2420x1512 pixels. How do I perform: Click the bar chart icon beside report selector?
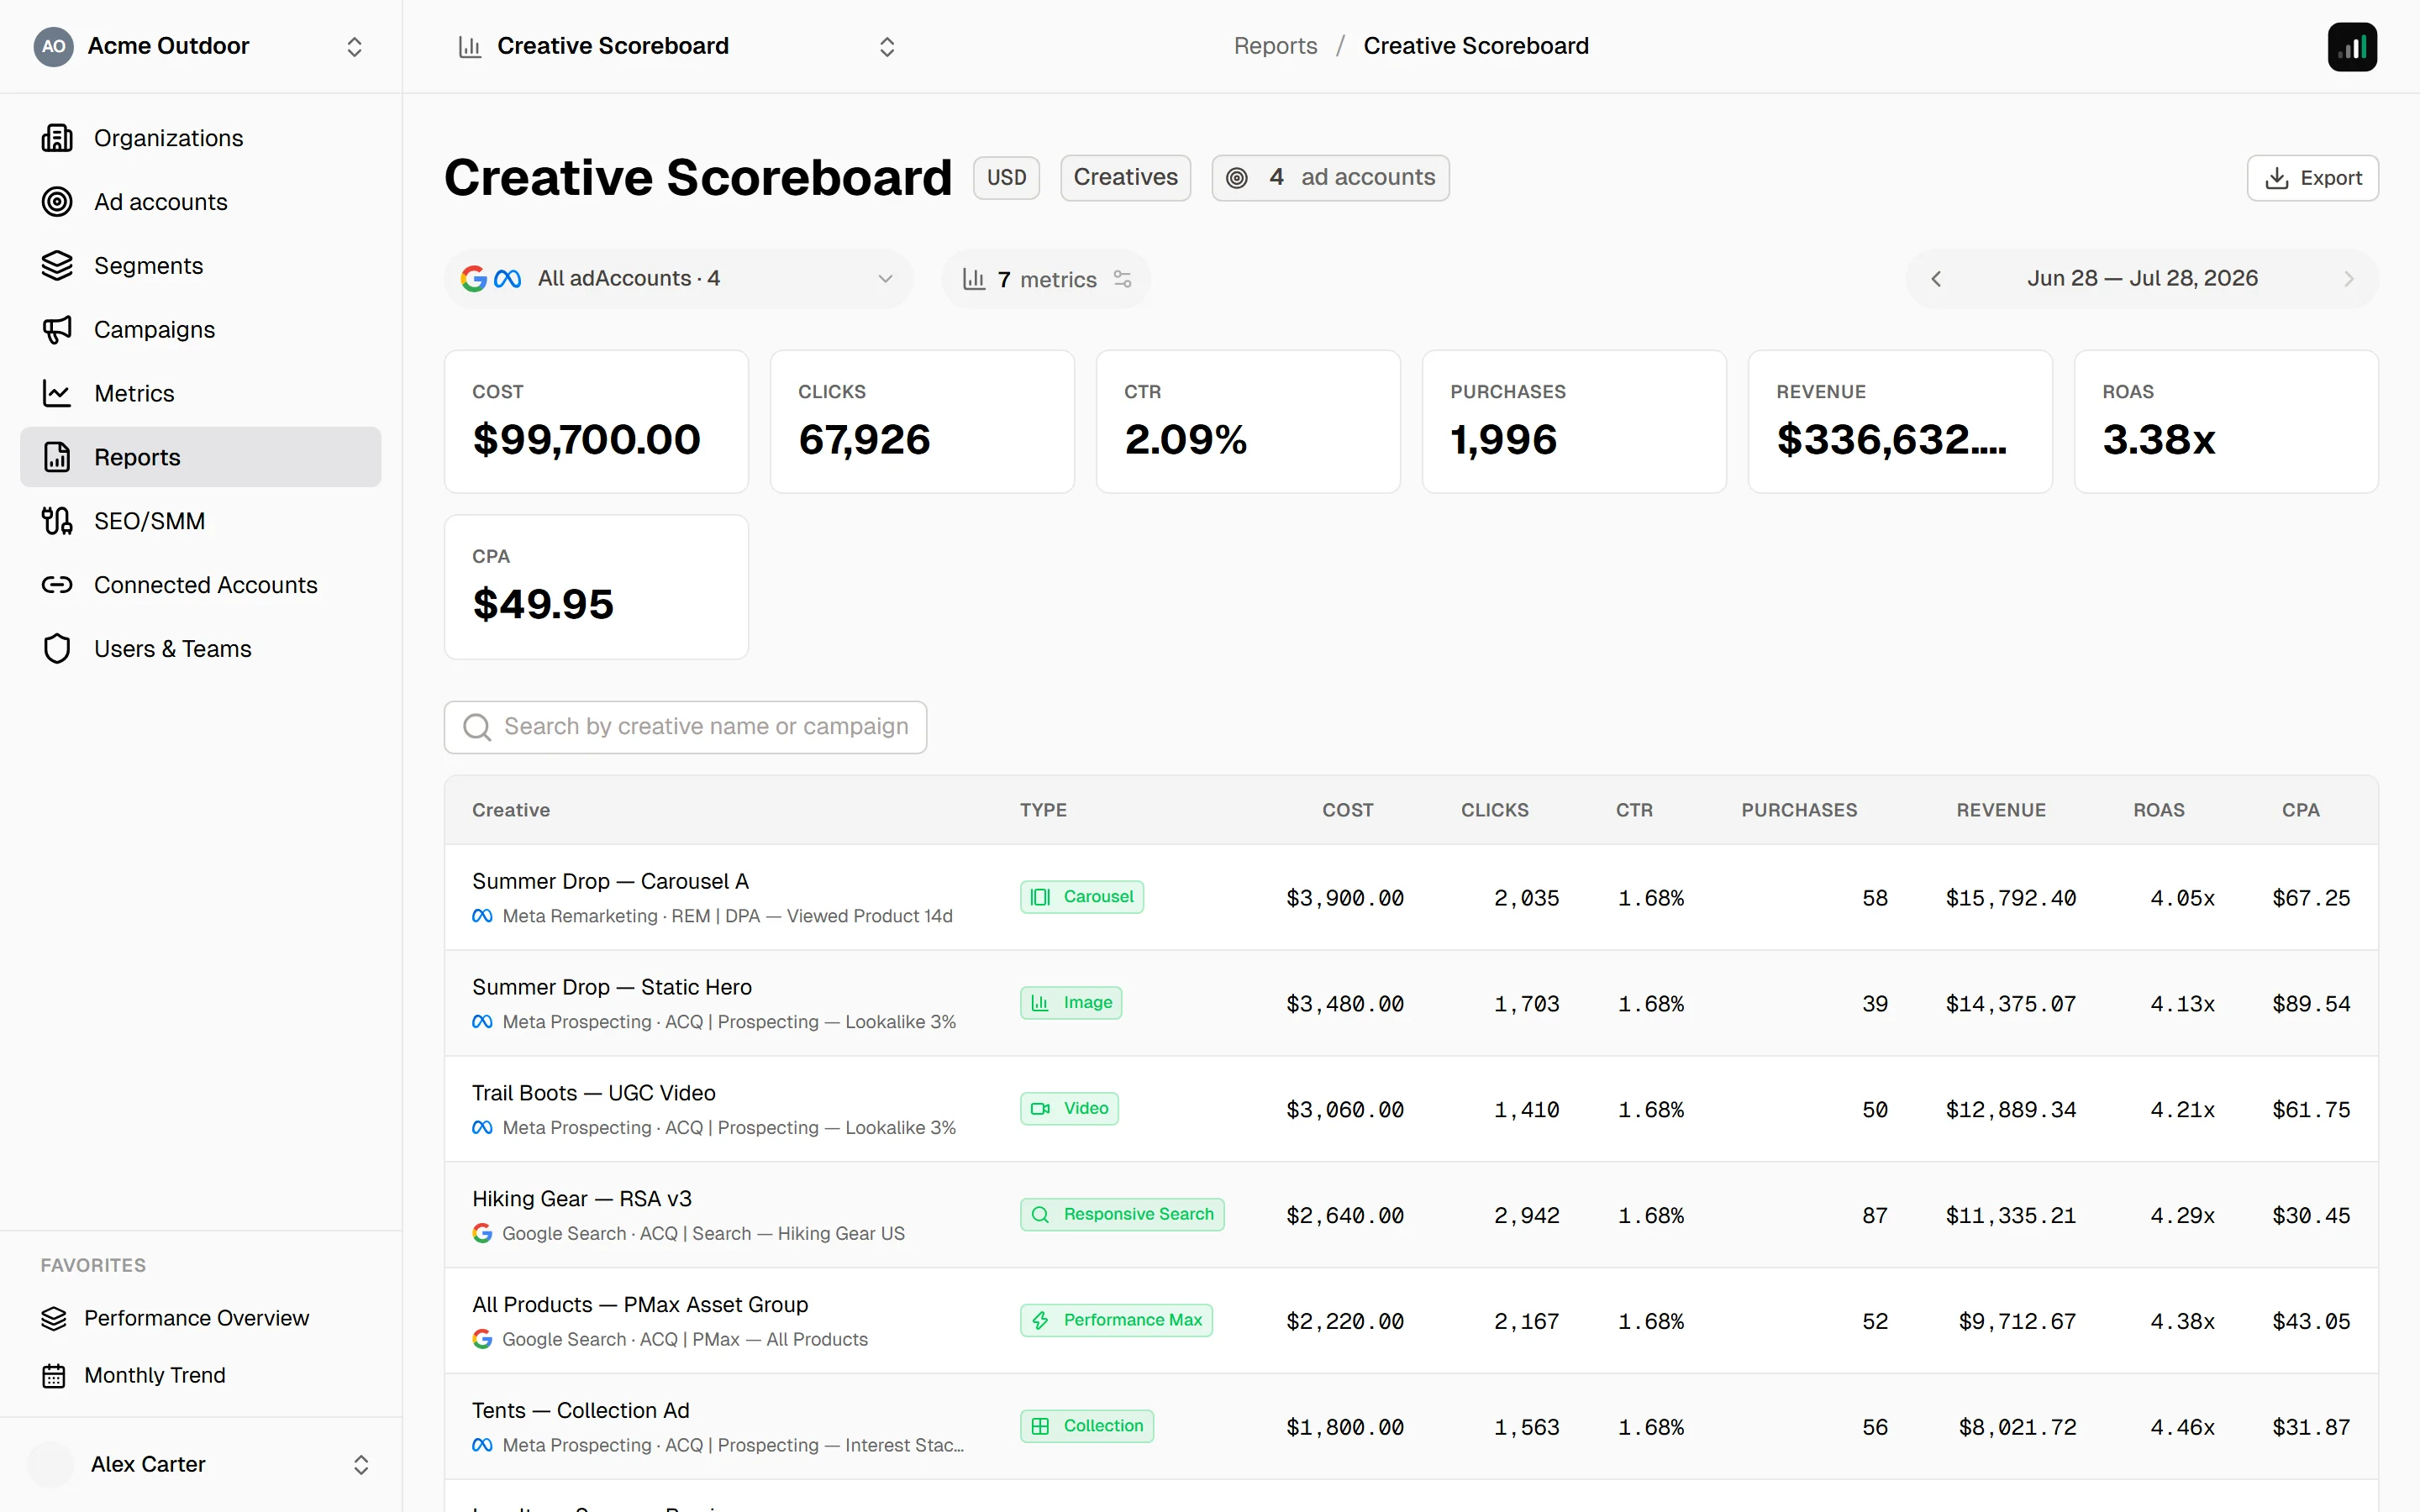[469, 46]
